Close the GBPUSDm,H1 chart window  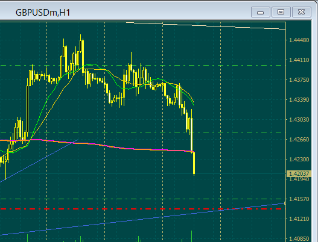click(302, 12)
